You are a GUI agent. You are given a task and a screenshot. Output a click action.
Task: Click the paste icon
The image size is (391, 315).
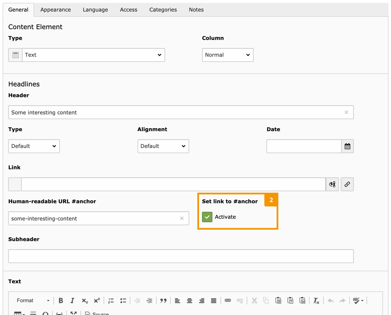click(x=278, y=300)
